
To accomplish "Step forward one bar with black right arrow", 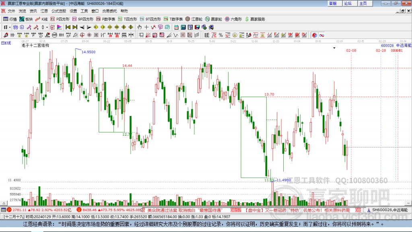I will click(89, 27).
